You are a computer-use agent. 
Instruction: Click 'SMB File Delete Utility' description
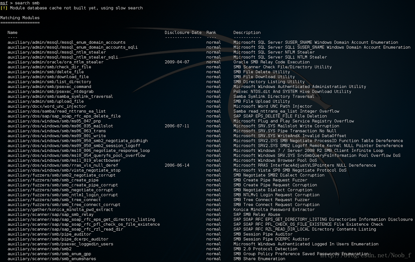[262, 72]
